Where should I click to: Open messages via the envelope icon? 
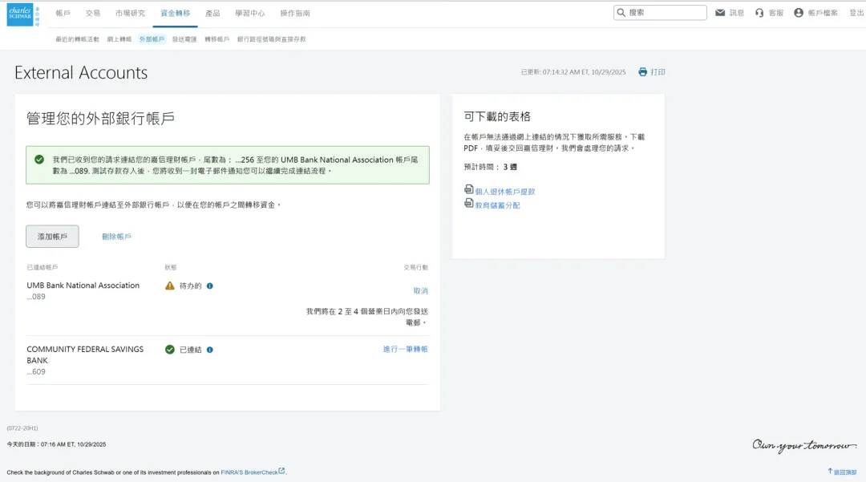click(x=720, y=13)
